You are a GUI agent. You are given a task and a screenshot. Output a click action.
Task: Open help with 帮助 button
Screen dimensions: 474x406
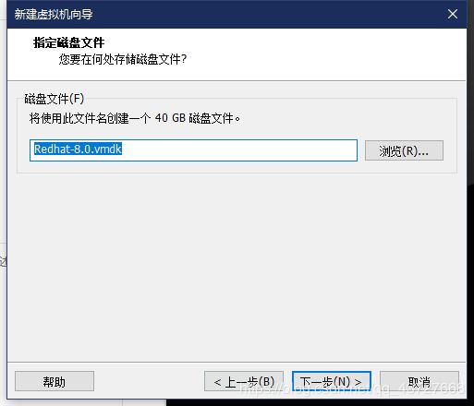55,381
